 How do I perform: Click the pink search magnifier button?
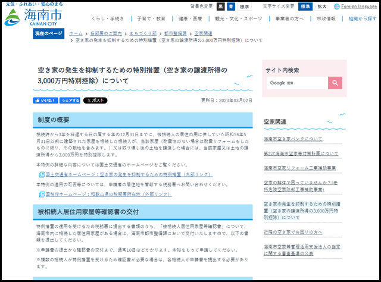pos(335,83)
